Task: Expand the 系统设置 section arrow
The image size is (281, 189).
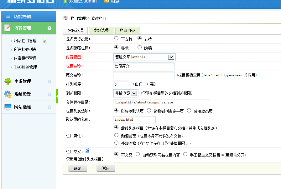Action: 49,94
